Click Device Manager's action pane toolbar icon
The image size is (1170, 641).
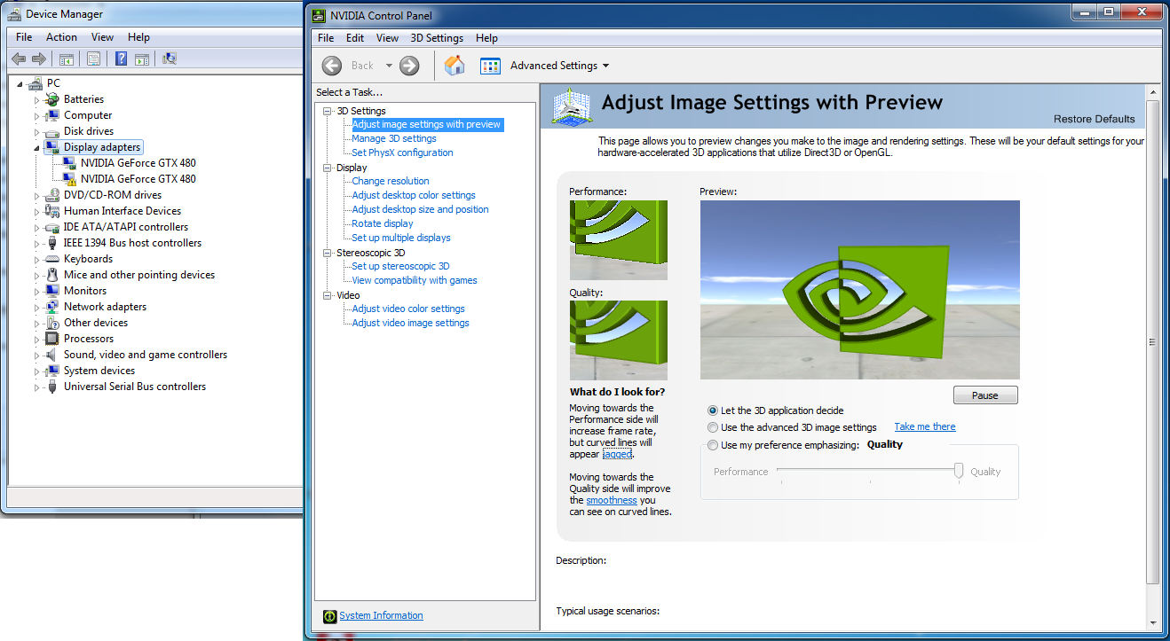click(x=141, y=59)
